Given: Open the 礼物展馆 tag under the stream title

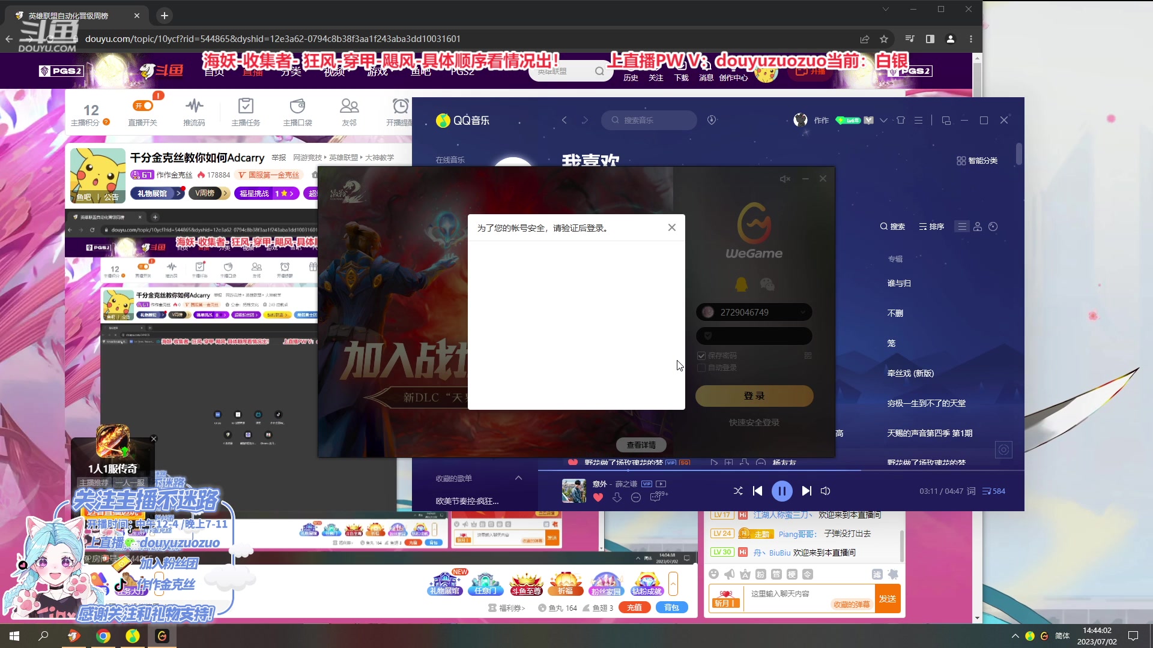Looking at the screenshot, I should coord(159,193).
